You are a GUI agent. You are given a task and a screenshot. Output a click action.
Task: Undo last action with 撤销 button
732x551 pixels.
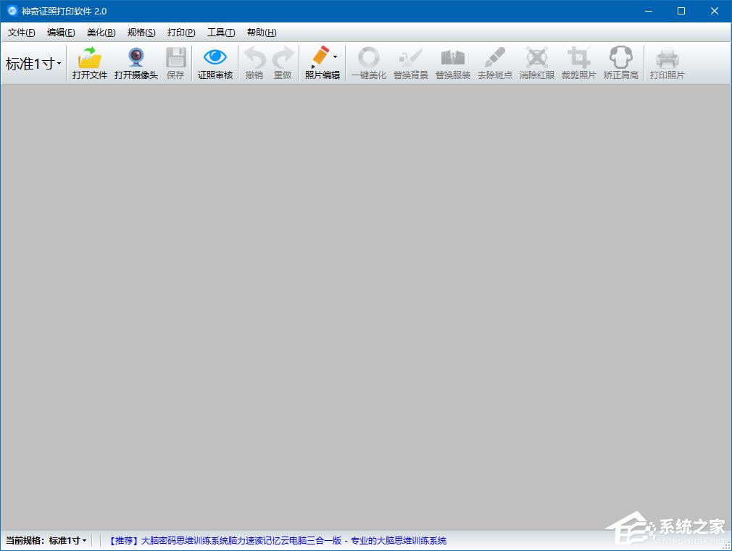pyautogui.click(x=254, y=63)
